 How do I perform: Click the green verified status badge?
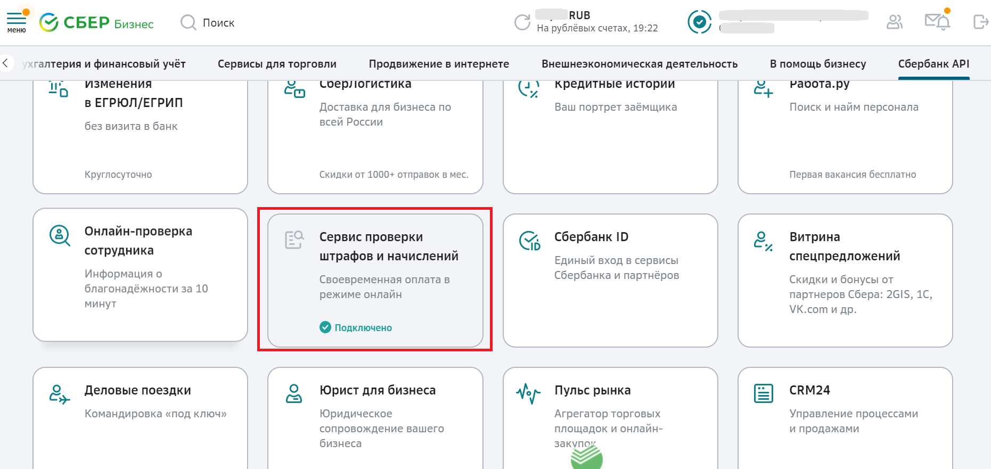pyautogui.click(x=699, y=22)
